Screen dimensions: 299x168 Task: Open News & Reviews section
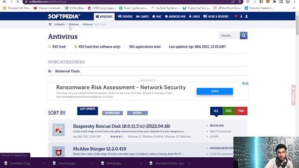216,17
